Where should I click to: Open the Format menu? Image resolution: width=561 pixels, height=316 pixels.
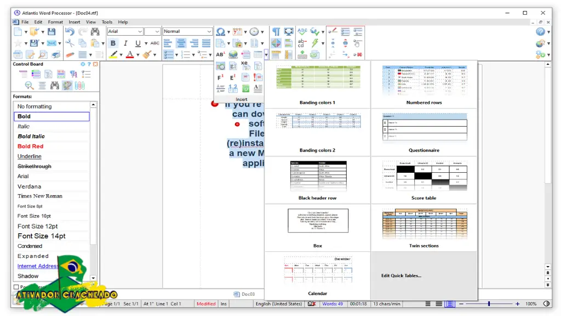[55, 22]
